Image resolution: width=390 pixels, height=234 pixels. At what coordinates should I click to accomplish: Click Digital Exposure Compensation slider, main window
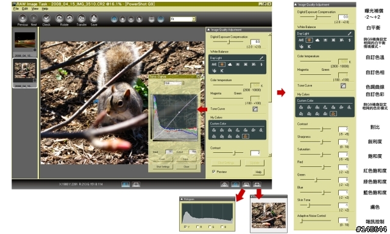(228, 42)
